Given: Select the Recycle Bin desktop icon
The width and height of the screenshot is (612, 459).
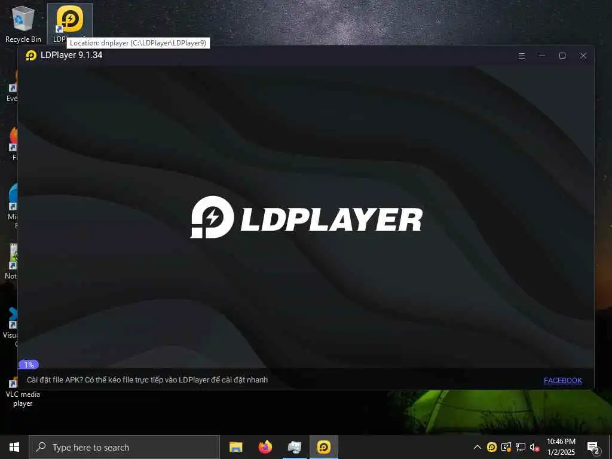Looking at the screenshot, I should [23, 24].
